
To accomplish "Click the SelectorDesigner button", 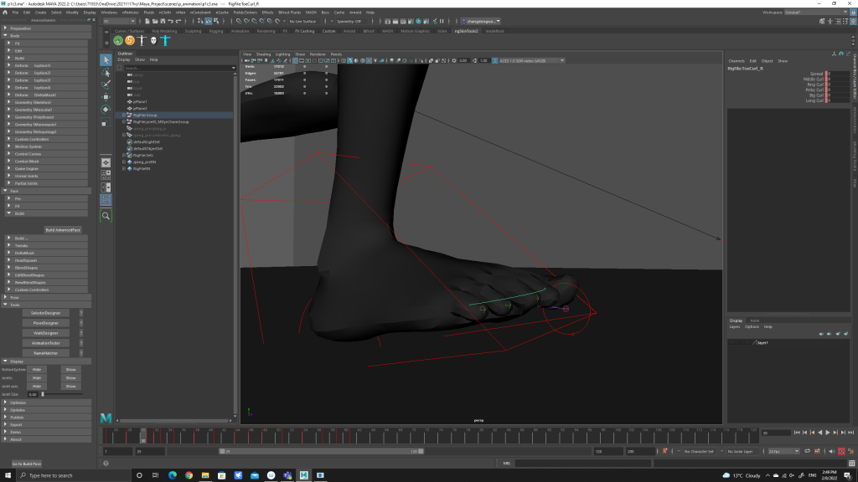I will 46,313.
